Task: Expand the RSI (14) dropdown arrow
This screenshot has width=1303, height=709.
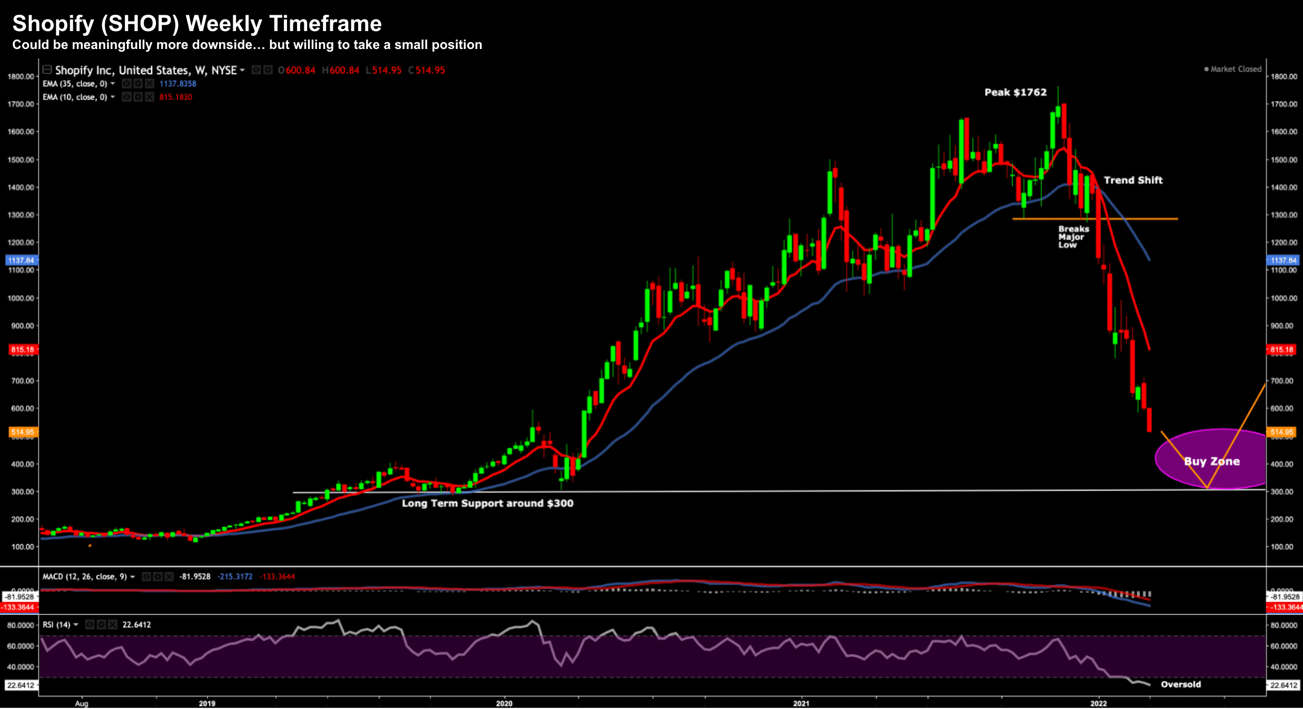Action: pyautogui.click(x=76, y=625)
